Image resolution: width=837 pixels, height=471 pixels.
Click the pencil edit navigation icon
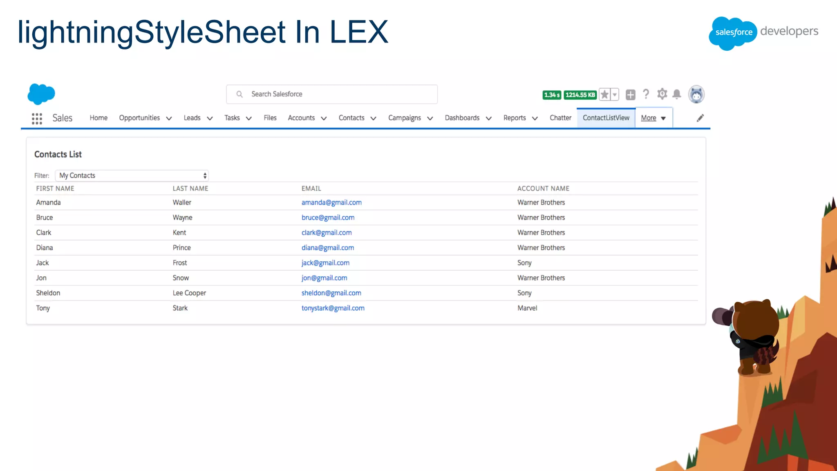point(700,118)
